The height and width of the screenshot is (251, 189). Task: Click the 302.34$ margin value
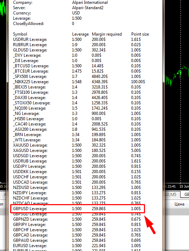coord(99,50)
